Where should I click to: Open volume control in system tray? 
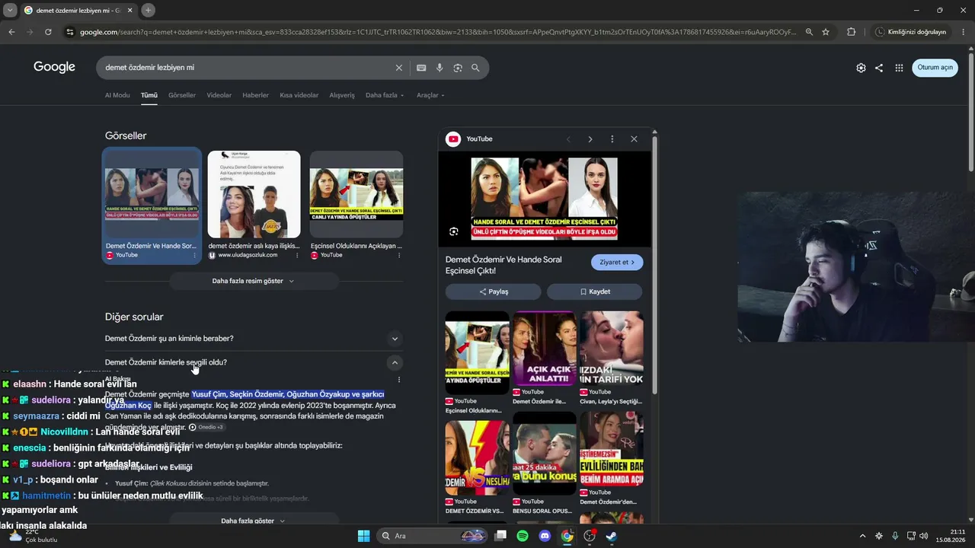click(x=924, y=536)
